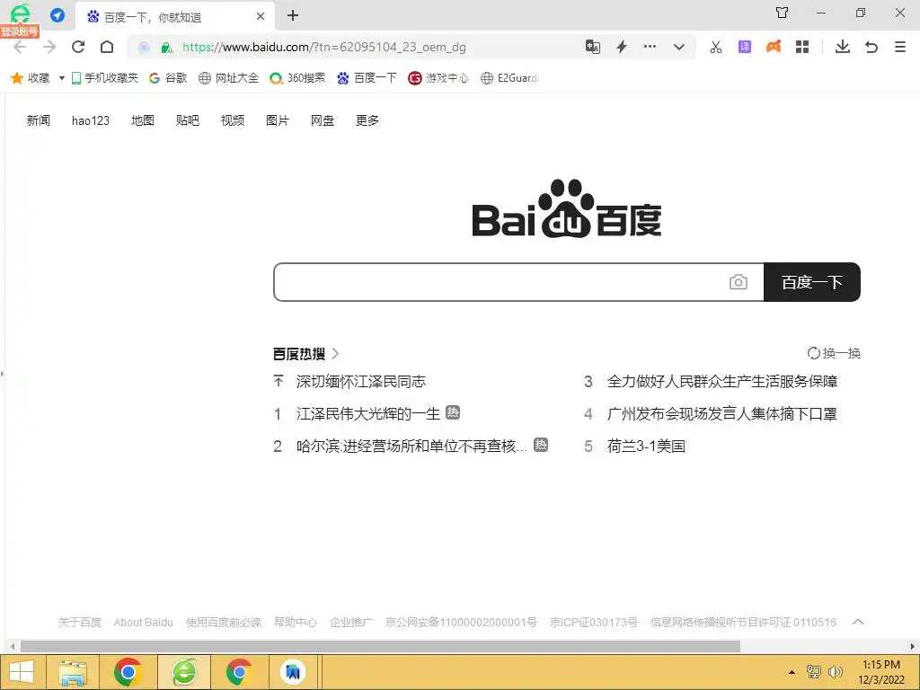Open the E2Guard bookmark
This screenshot has height=690, width=920.
(509, 78)
